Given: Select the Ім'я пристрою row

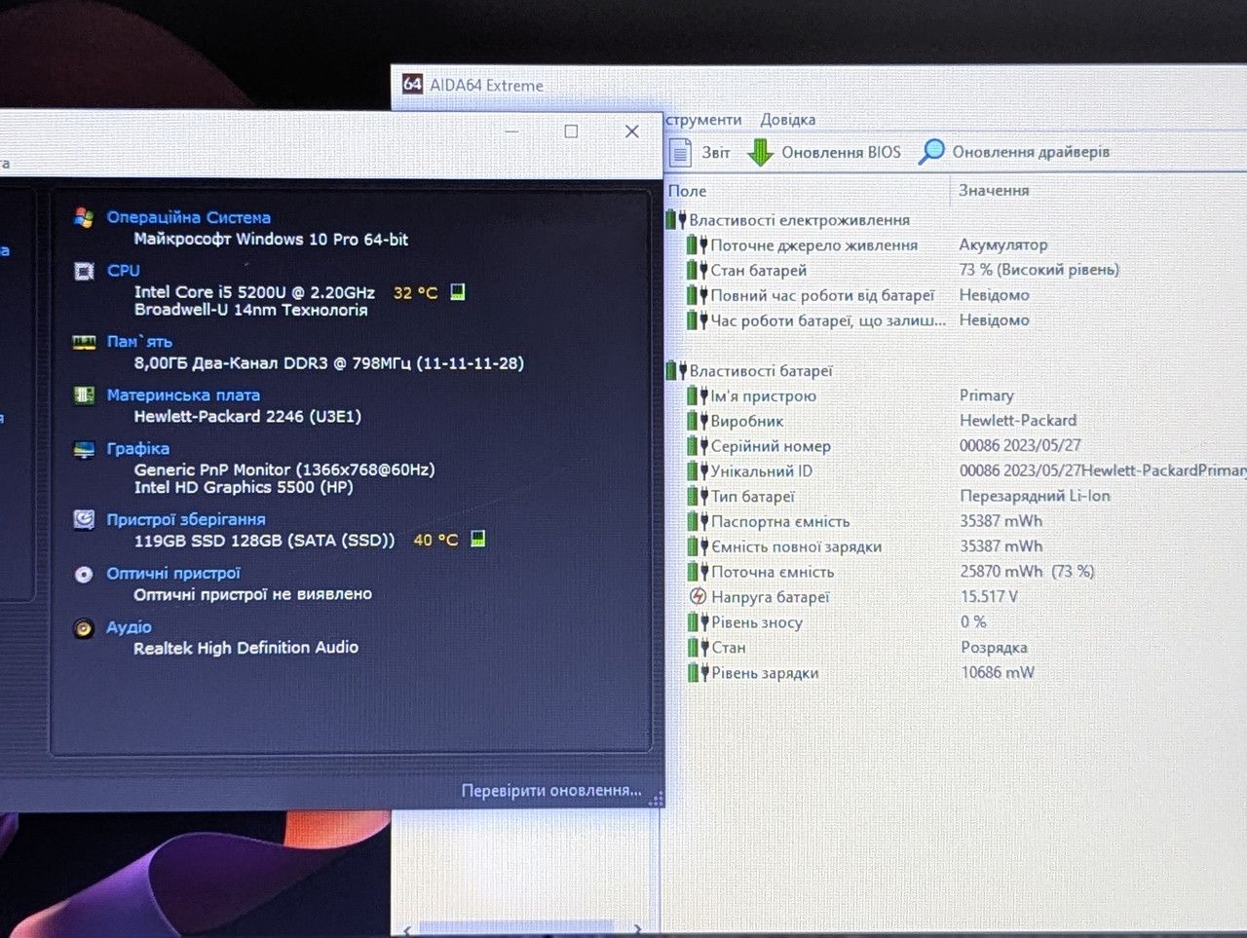Looking at the screenshot, I should 955,396.
